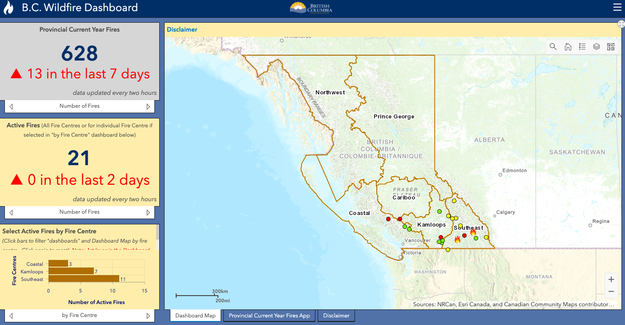The width and height of the screenshot is (625, 325).
Task: Go to next slide in Active Fires panel
Action: [x=149, y=212]
